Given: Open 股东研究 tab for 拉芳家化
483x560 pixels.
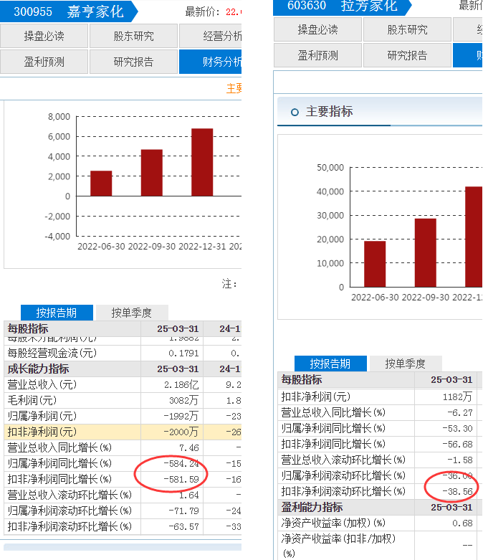Looking at the screenshot, I should click(407, 29).
